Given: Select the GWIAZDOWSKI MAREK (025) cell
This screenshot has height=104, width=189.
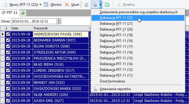Looking at the screenshot, I should coord(61,89).
